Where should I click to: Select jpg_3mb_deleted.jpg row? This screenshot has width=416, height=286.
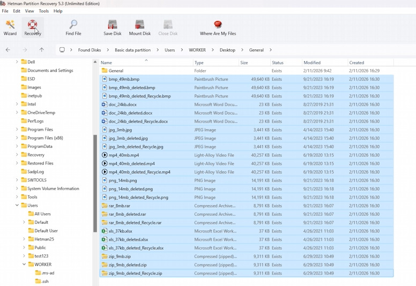point(247,138)
